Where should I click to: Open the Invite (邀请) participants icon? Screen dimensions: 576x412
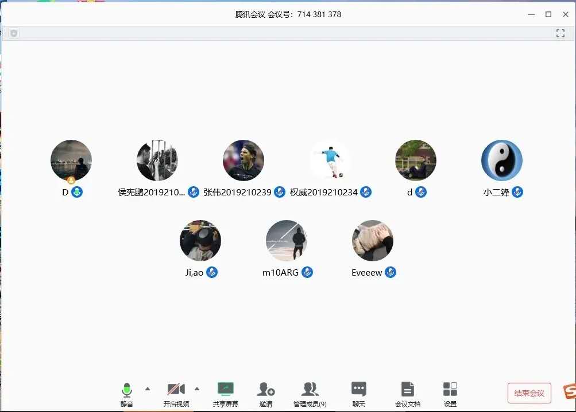click(x=265, y=390)
